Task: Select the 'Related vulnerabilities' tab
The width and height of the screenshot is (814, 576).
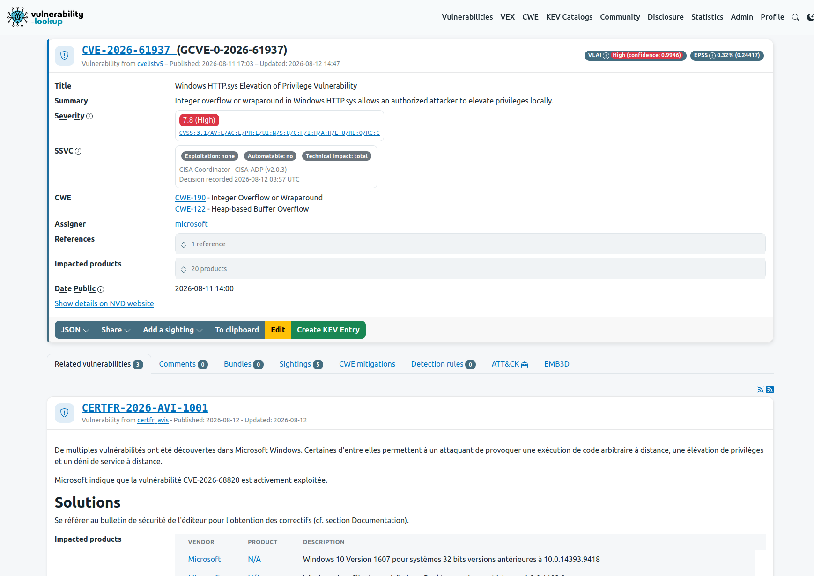Action: (99, 364)
